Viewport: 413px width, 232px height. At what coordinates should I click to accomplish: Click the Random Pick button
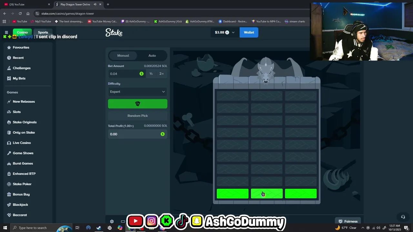point(137,116)
